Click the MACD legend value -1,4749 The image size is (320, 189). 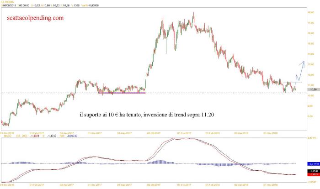point(52,136)
